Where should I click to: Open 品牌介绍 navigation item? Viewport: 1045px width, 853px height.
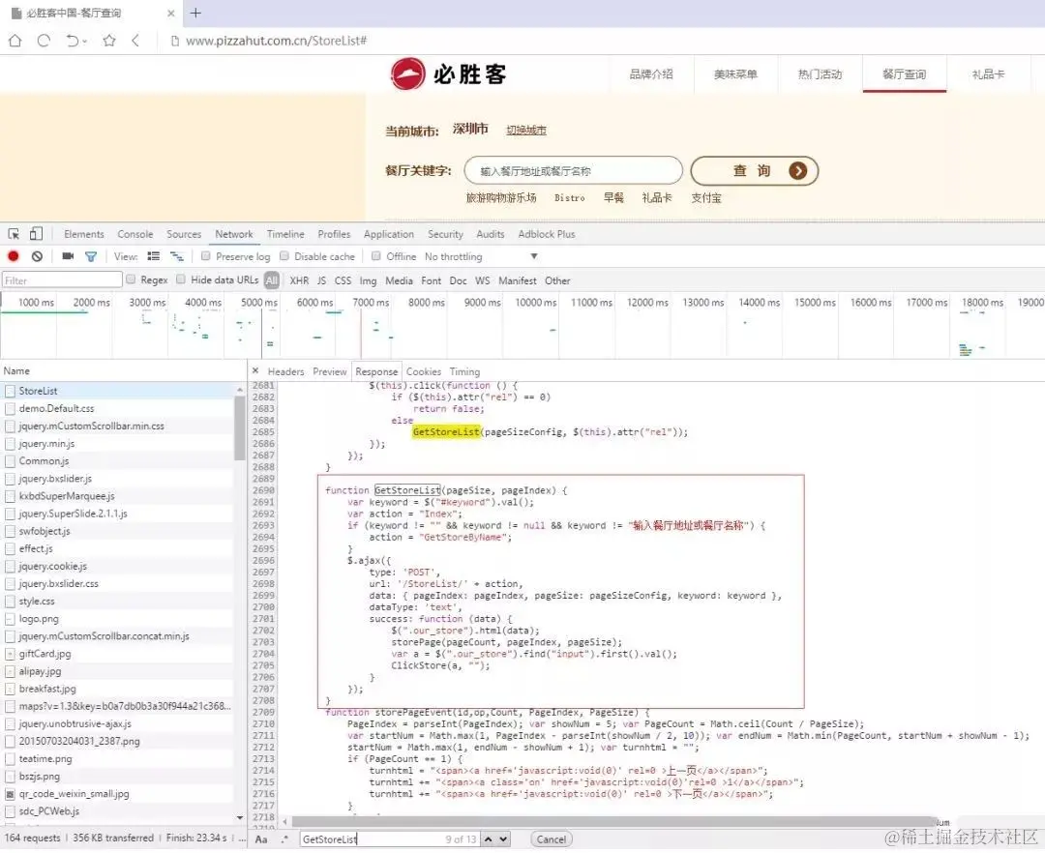click(x=651, y=74)
